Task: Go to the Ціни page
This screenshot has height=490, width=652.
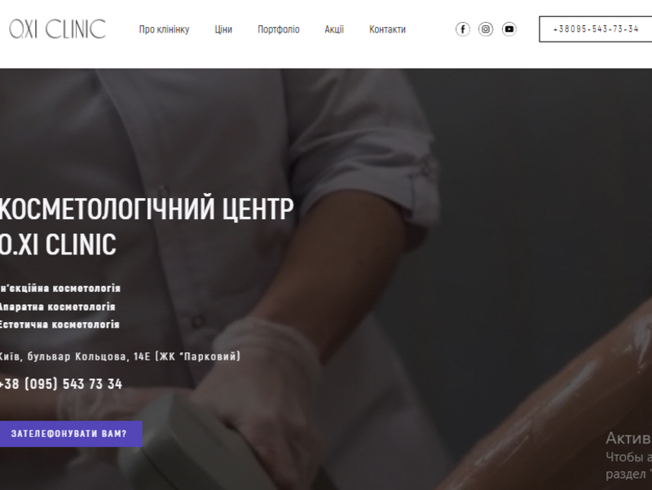Action: [x=223, y=29]
